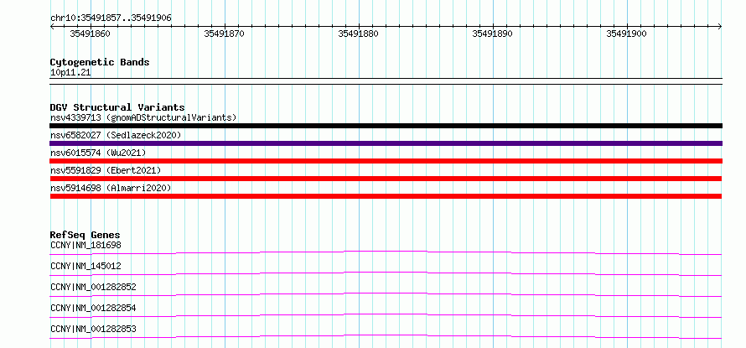Click the magenta NM_001282852 transcript line
Screen dimensions: 746x348
pyautogui.click(x=386, y=294)
